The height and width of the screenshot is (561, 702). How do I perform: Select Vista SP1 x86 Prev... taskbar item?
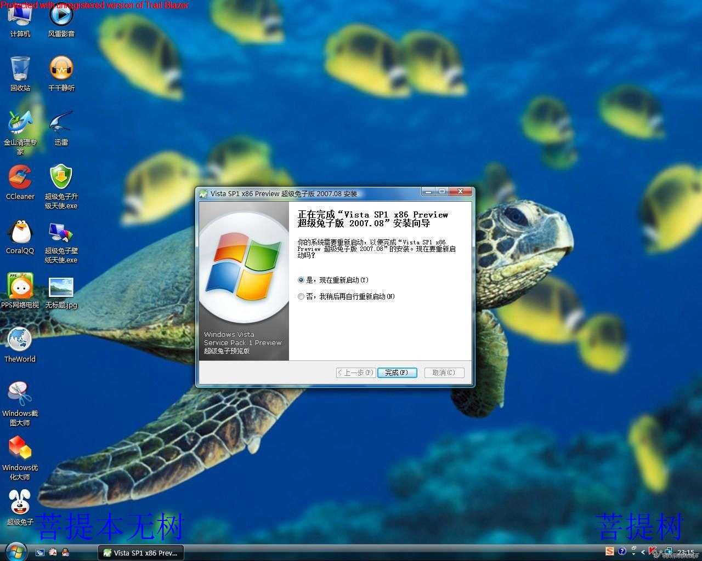pyautogui.click(x=140, y=553)
